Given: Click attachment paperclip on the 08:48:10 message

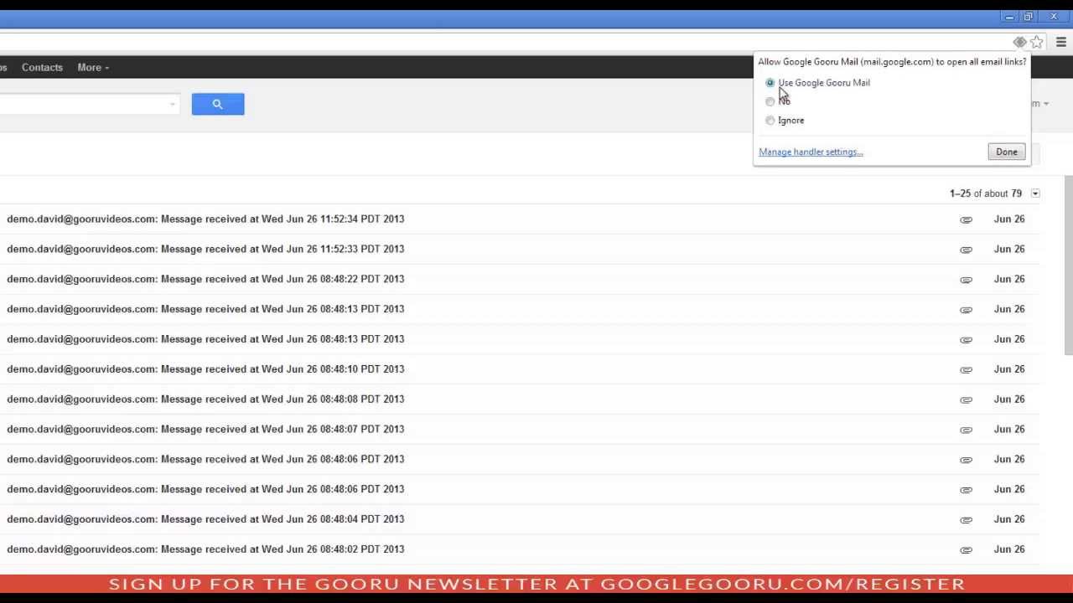Looking at the screenshot, I should (966, 369).
